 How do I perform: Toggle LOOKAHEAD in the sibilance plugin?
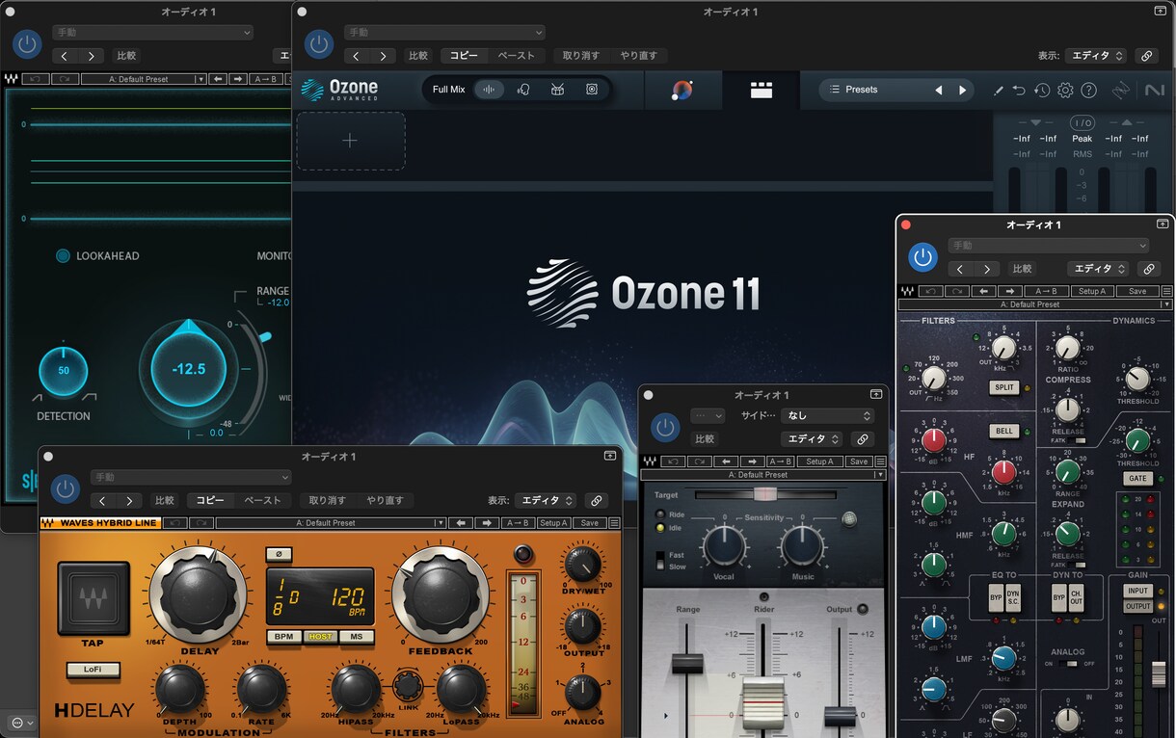point(63,256)
